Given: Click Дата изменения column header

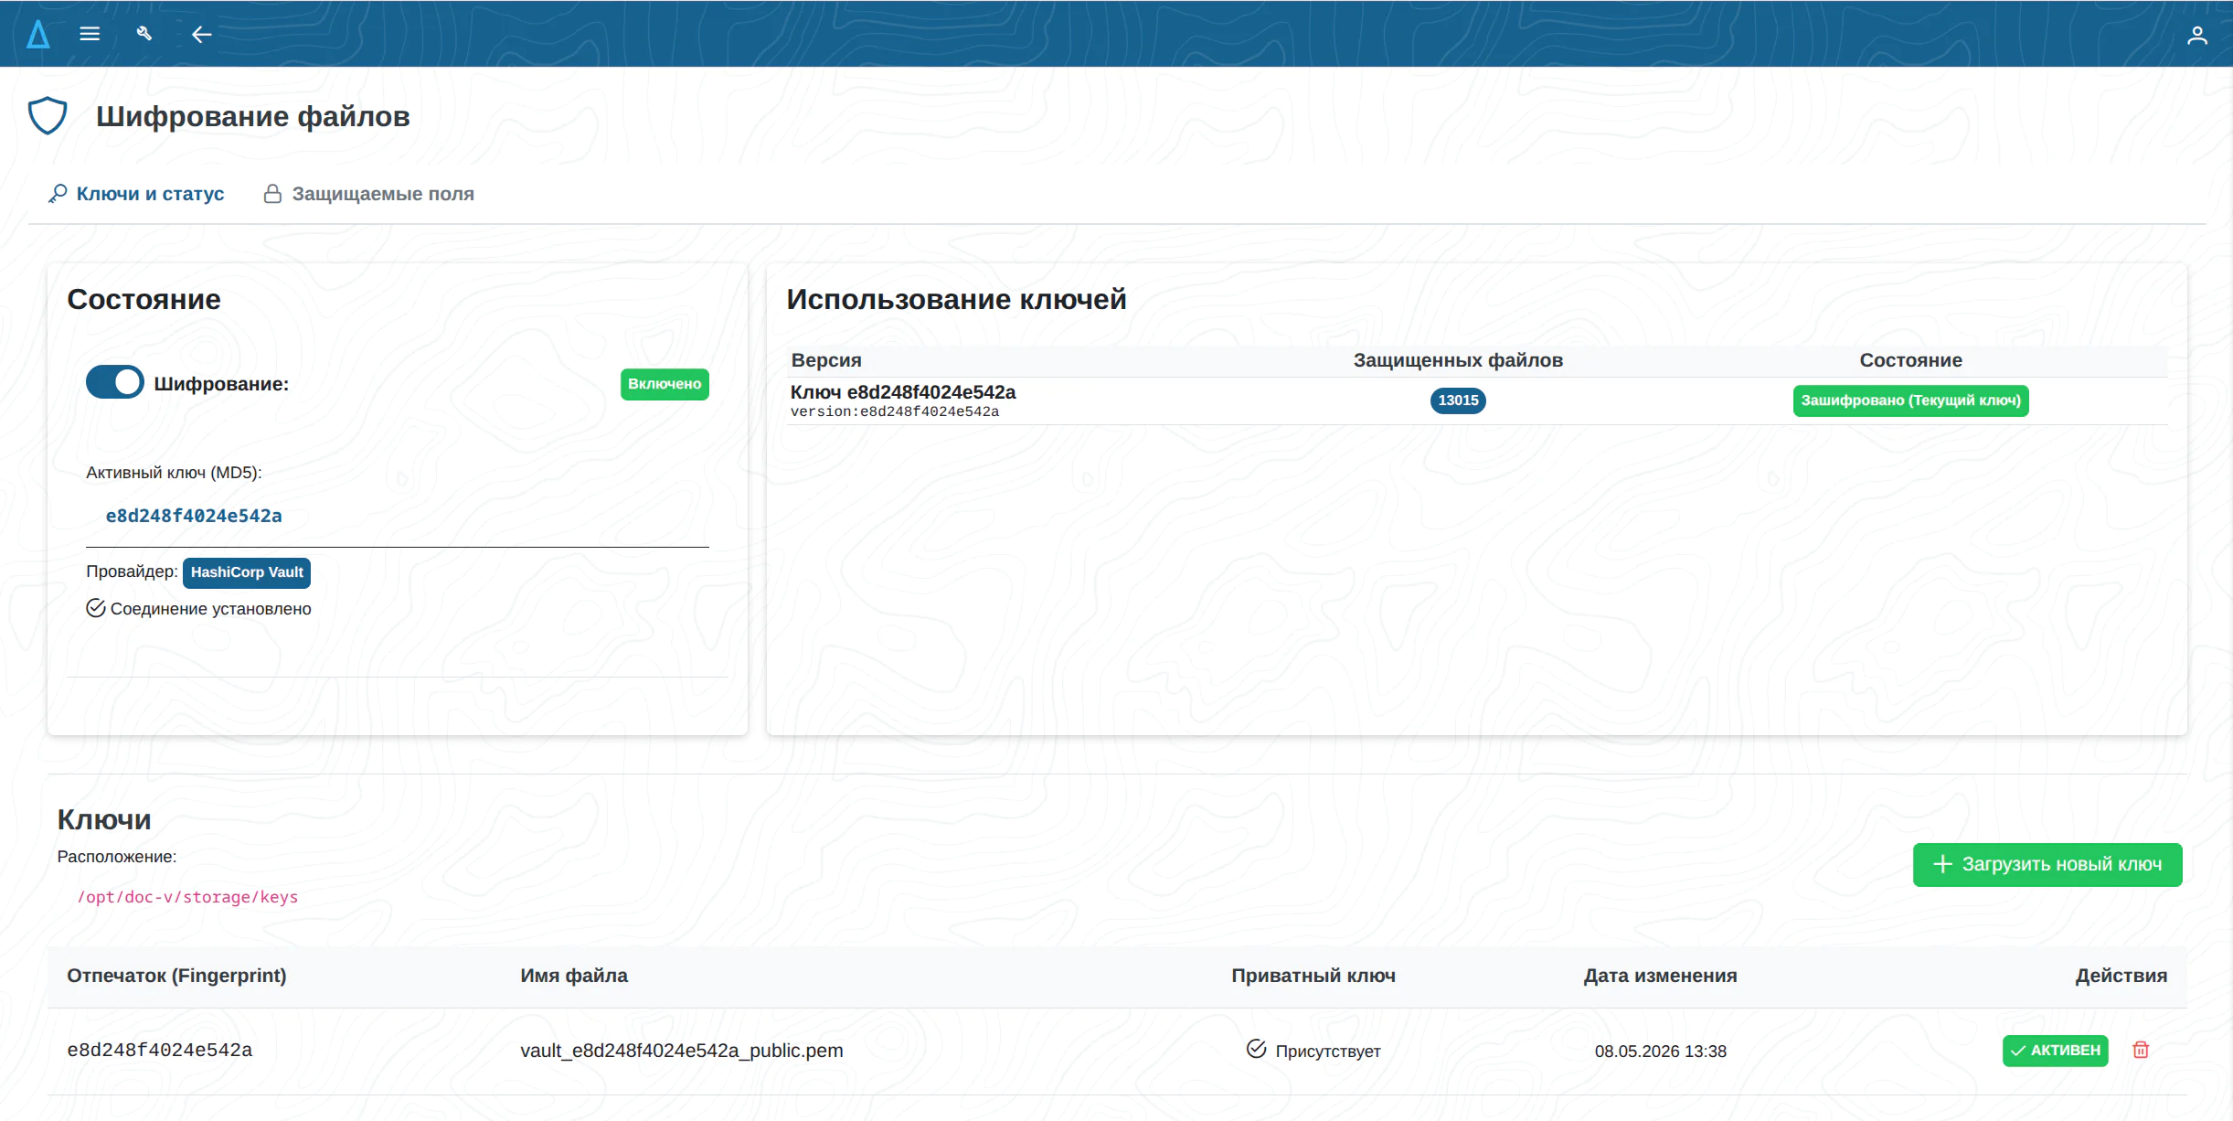Looking at the screenshot, I should [1660, 976].
